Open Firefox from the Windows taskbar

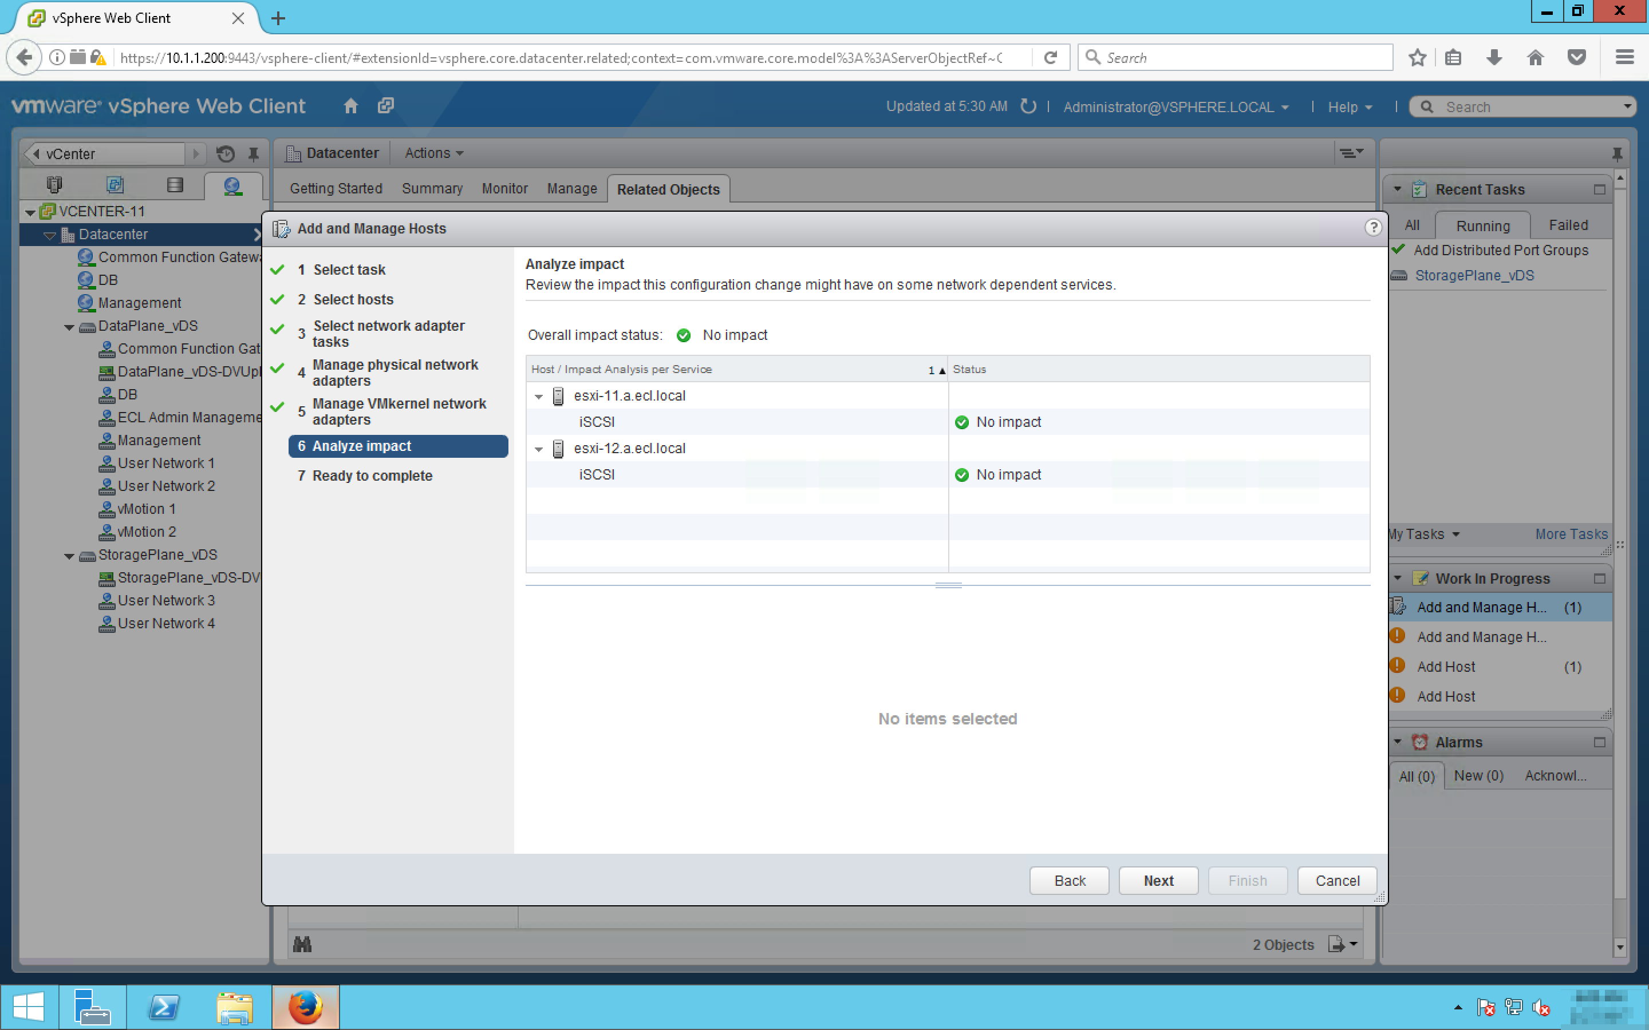305,1007
